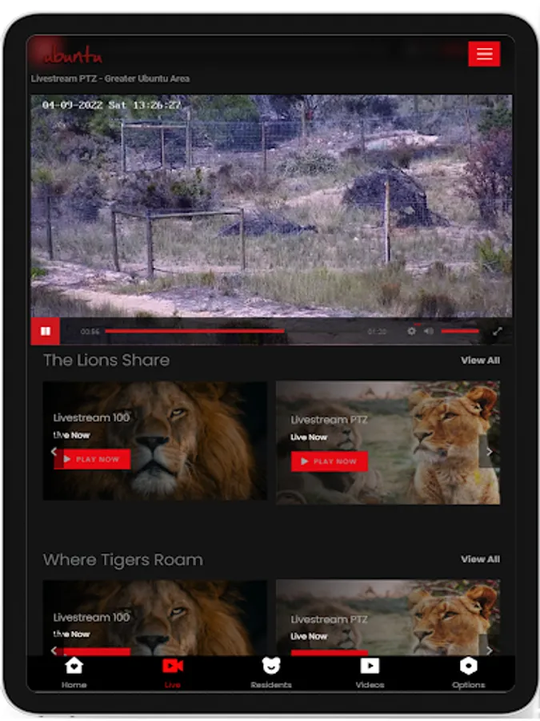Click the ubuntu logo
540x721 pixels.
click(73, 55)
